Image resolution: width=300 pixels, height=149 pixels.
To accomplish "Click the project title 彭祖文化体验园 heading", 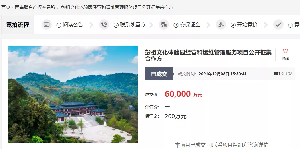I will click(x=208, y=55).
